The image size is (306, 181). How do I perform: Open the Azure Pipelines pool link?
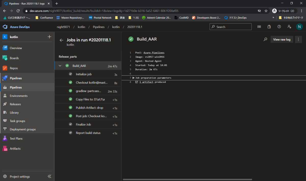click(x=154, y=53)
